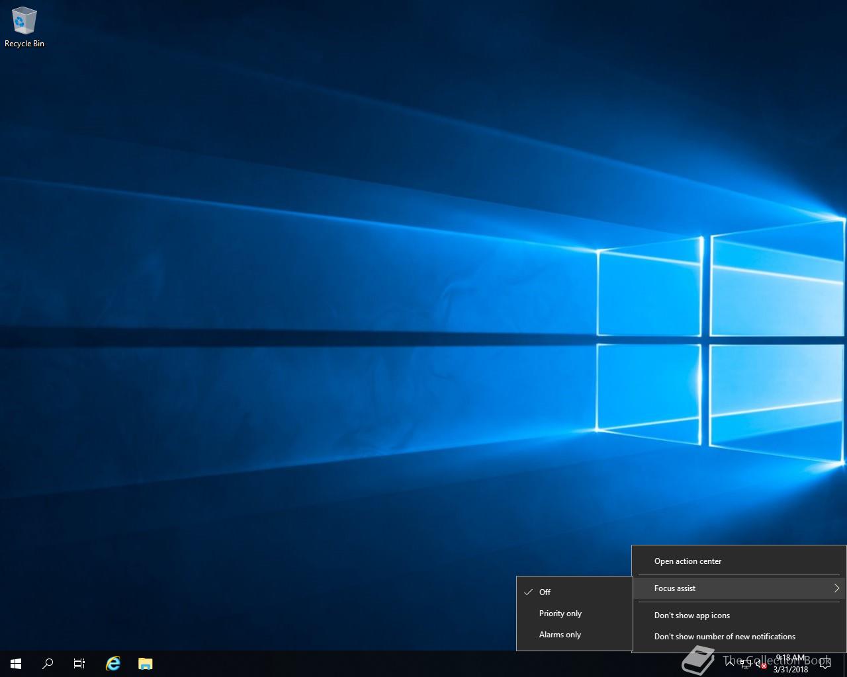Screen dimensions: 847x677
Task: Open the Windows Start menu
Action: point(16,664)
